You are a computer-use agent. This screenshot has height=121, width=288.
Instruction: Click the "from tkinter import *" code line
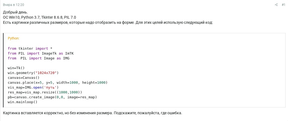[x=30, y=49]
